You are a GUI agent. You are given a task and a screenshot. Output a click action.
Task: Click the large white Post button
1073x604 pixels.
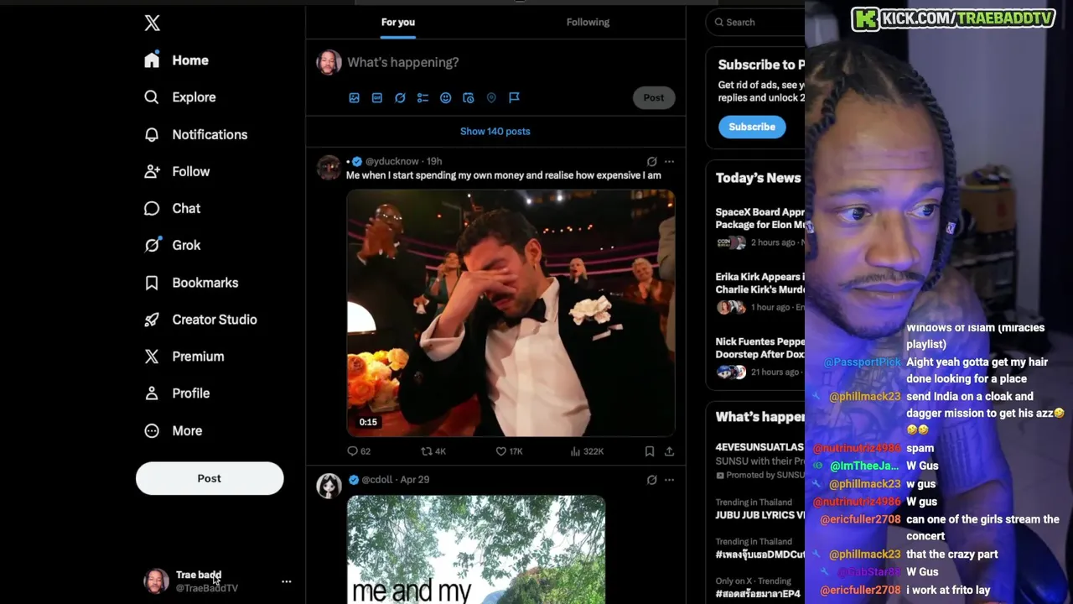click(210, 478)
